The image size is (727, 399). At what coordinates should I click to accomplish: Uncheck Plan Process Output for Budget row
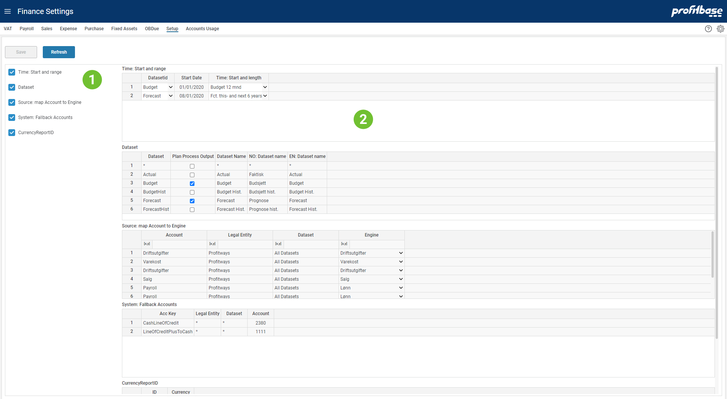[x=192, y=184]
